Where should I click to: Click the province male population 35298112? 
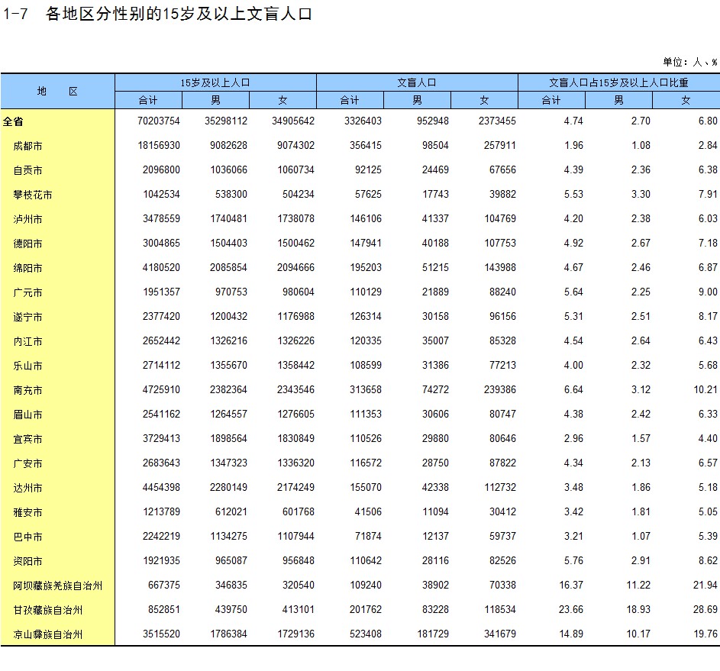pyautogui.click(x=226, y=121)
